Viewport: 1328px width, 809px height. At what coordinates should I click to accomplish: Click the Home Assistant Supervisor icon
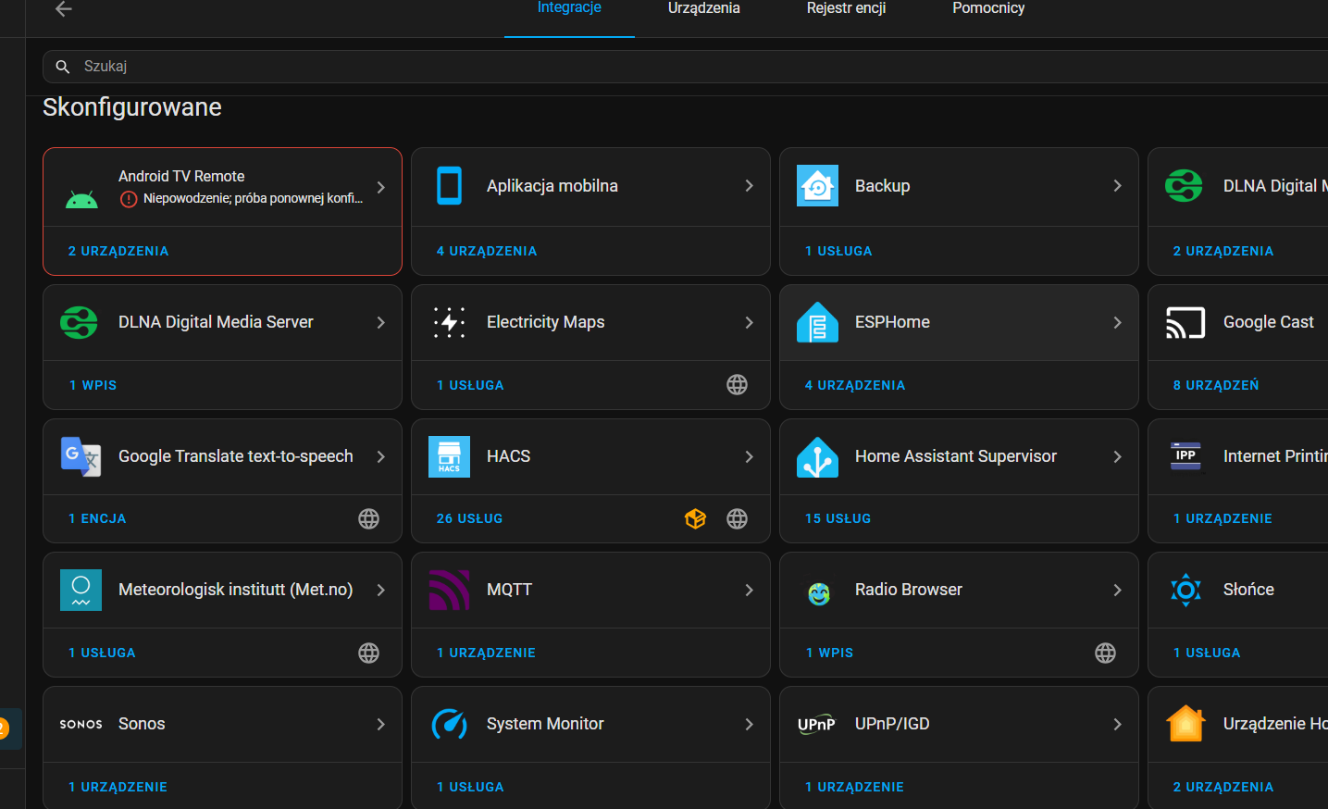(817, 456)
